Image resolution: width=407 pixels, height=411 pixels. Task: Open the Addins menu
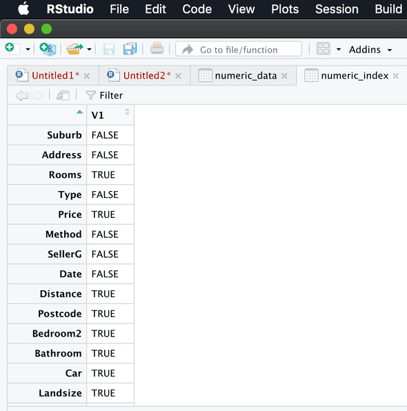click(370, 50)
